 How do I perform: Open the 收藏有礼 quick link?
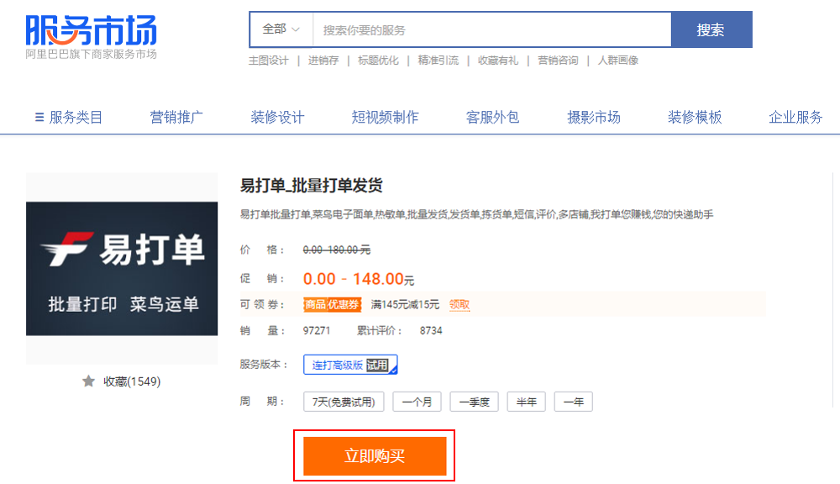498,60
